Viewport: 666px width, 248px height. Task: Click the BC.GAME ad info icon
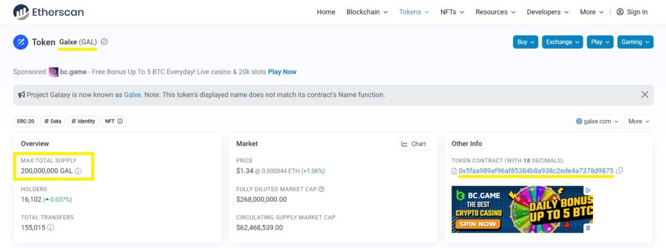pyautogui.click(x=588, y=190)
